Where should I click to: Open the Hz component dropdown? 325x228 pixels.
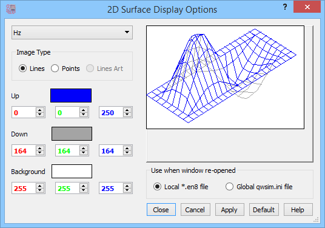tap(72, 33)
